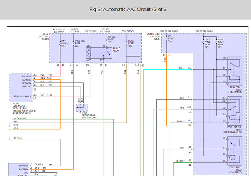Click the COOL FAN 2 RELAY (LOW SPEED) label
The width and height of the screenshot is (251, 183).
235,170
